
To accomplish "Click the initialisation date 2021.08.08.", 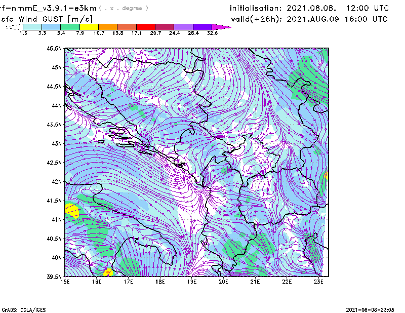I will click(311, 8).
